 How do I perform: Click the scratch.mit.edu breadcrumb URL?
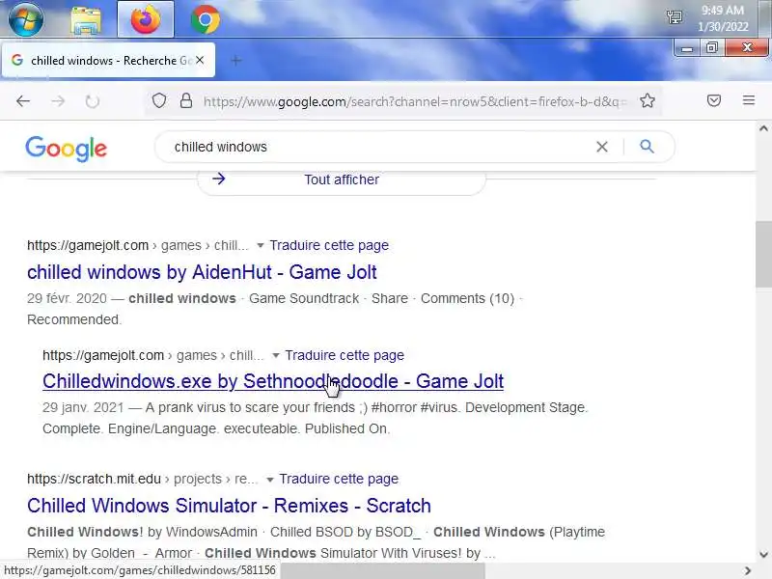[x=142, y=479]
